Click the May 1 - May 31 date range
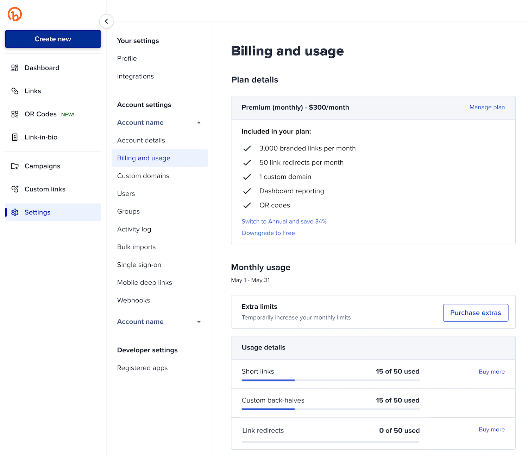The width and height of the screenshot is (528, 456). [x=250, y=280]
